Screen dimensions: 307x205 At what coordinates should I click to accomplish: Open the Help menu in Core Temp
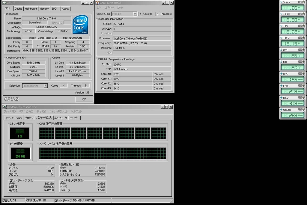(120, 7)
